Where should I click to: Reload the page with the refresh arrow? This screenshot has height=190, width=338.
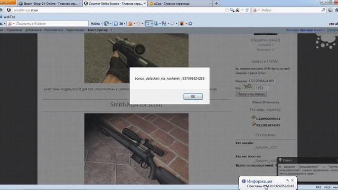(x=247, y=10)
